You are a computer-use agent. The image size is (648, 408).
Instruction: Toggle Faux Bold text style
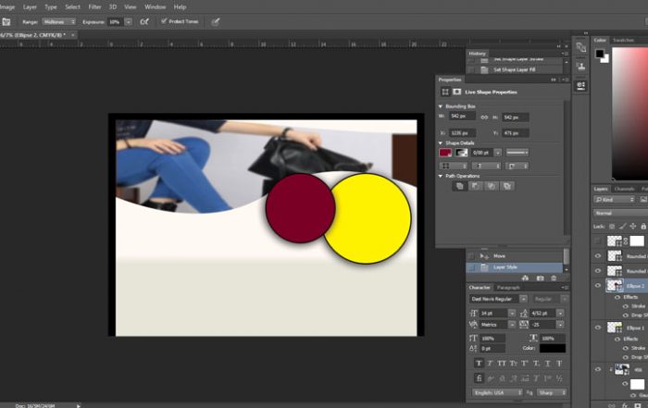(x=479, y=364)
